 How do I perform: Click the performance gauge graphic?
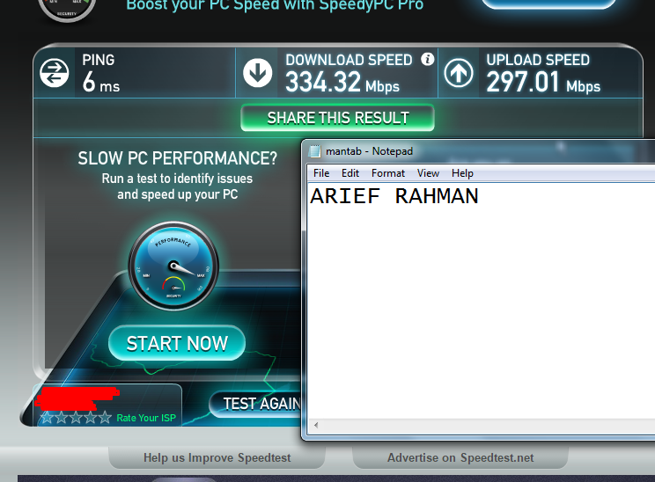(173, 267)
